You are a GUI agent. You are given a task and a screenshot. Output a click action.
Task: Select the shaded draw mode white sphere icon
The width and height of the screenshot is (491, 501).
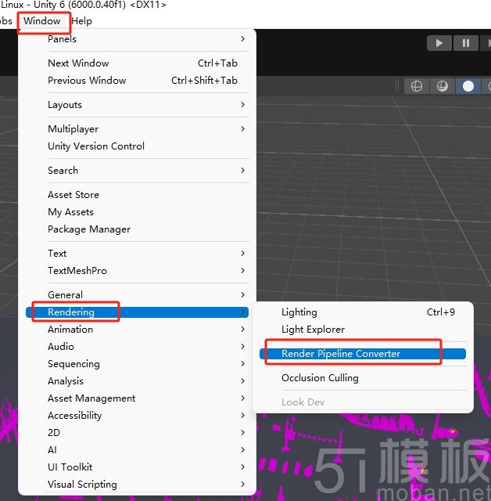468,86
